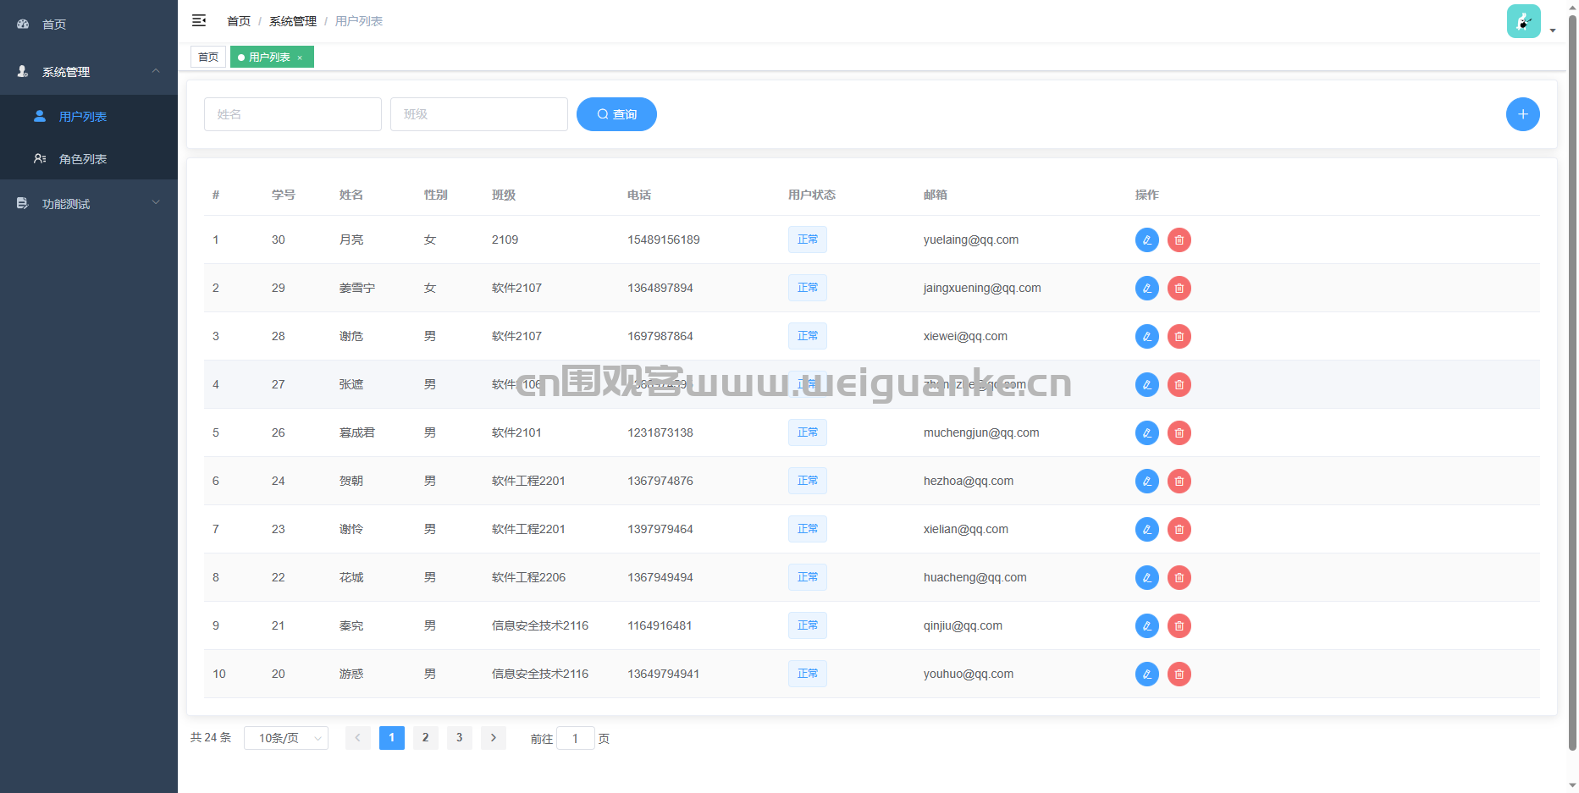Click the 用户状态 column header
The image size is (1579, 793).
point(812,195)
